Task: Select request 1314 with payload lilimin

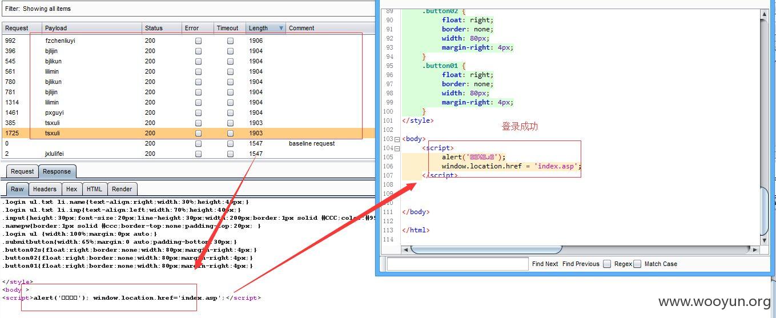Action: tap(188, 102)
